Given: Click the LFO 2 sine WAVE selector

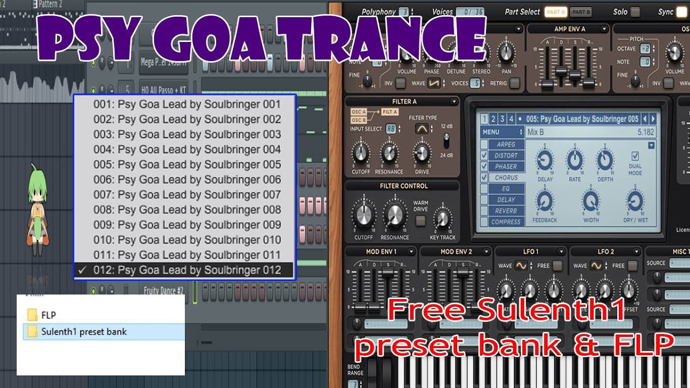Looking at the screenshot, I should click(596, 266).
